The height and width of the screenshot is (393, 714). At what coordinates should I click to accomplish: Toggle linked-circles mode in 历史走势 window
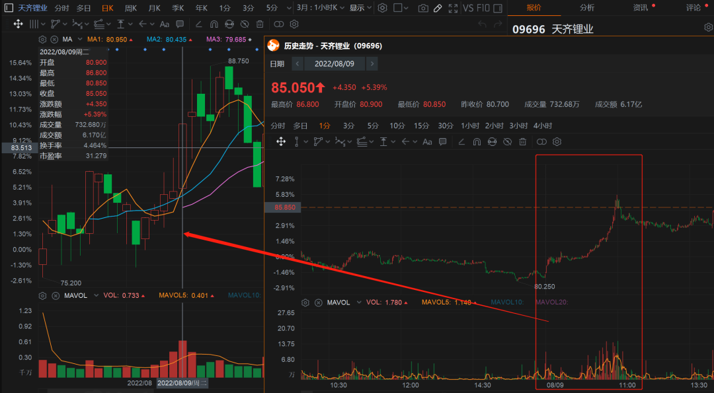(x=541, y=142)
